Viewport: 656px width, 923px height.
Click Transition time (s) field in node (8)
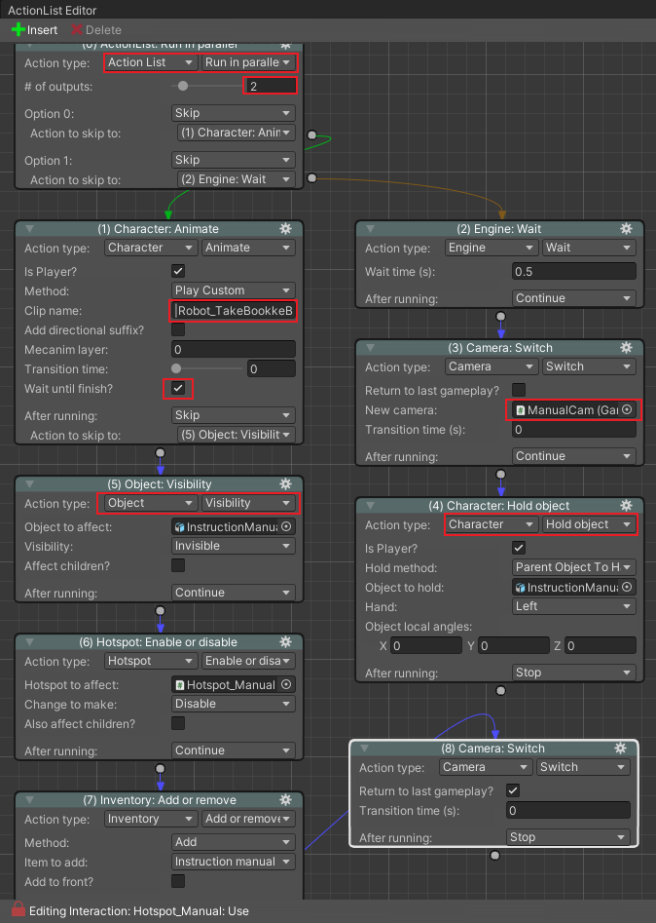tap(568, 811)
